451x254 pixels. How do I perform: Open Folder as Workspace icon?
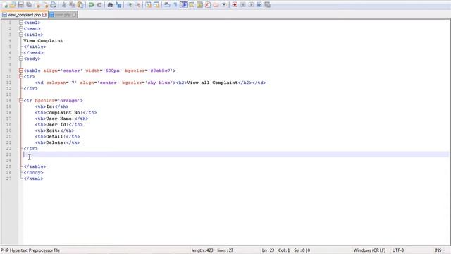216,5
